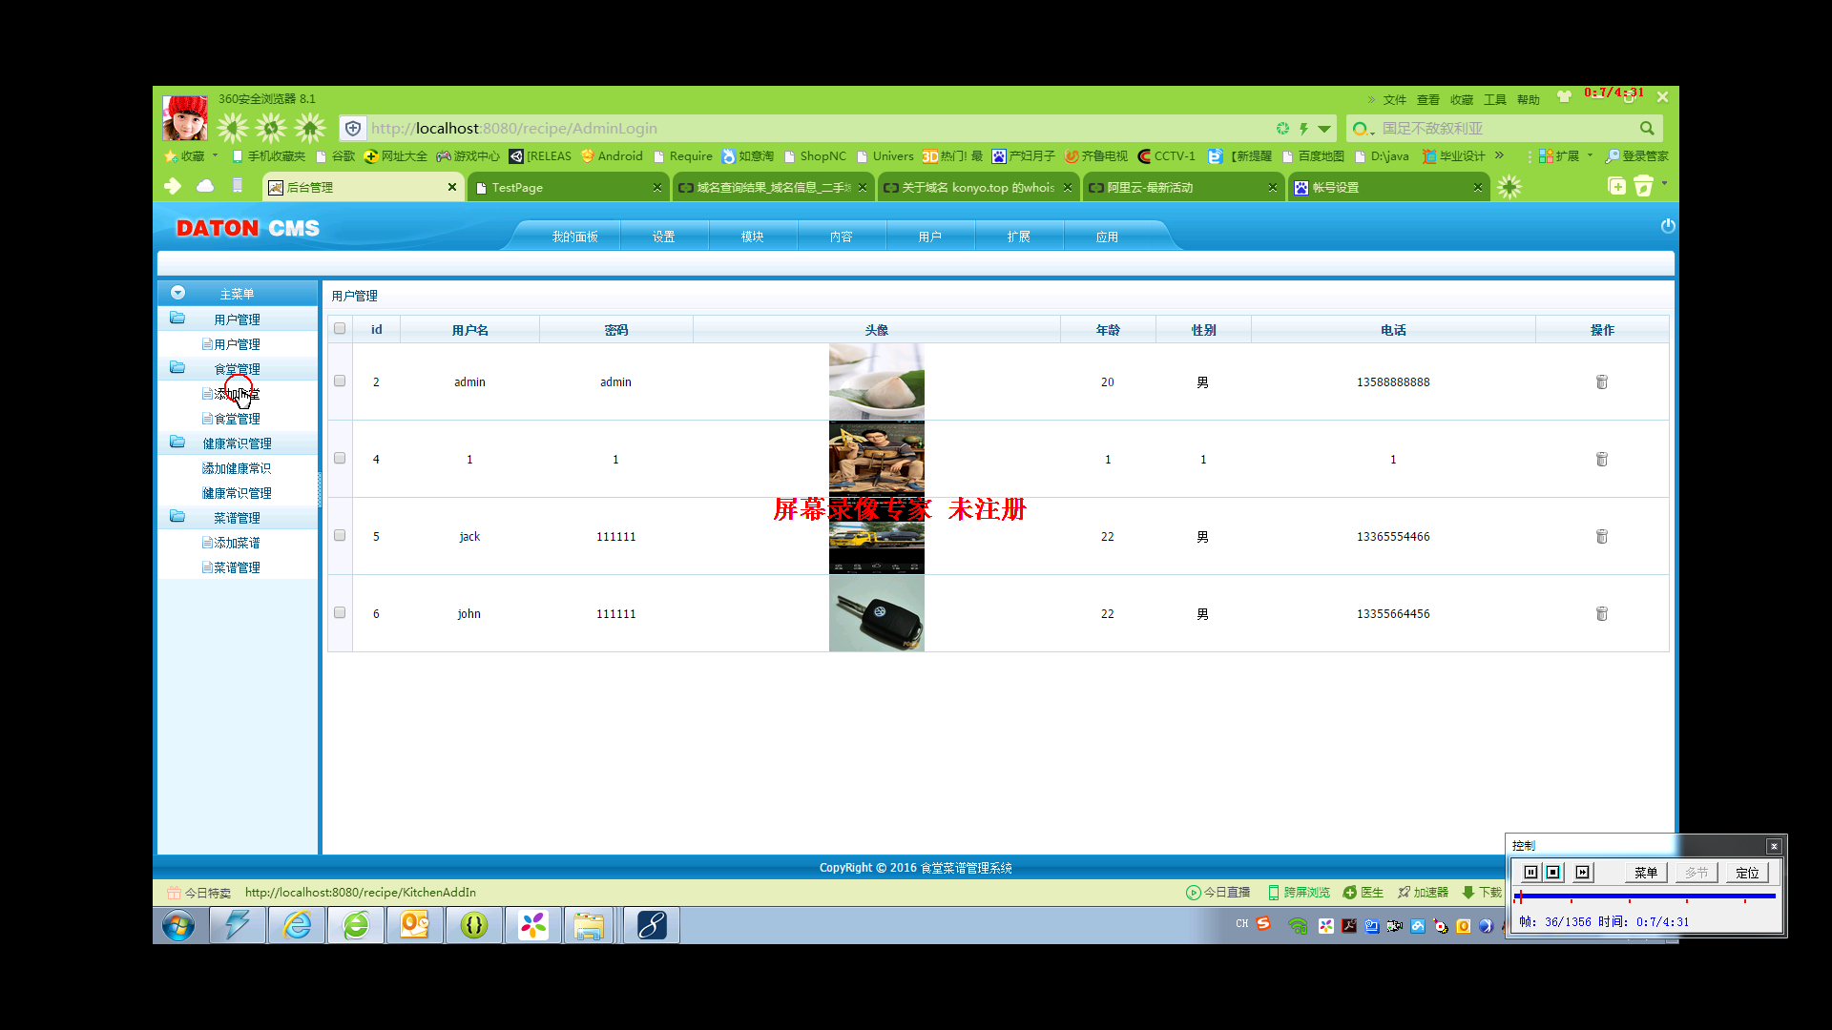
Task: Click the home flower icon in toolbar
Action: click(310, 128)
